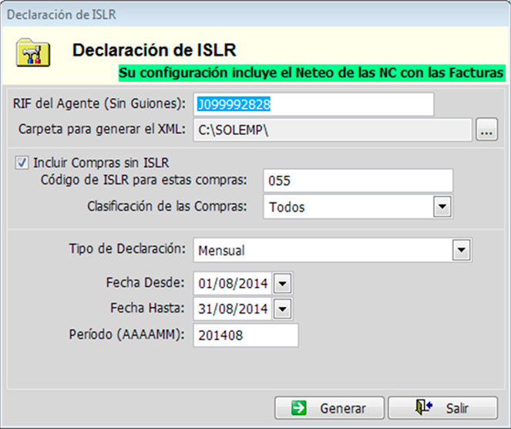511x429 pixels.
Task: Click the RIF del Agente input field
Action: click(x=313, y=104)
